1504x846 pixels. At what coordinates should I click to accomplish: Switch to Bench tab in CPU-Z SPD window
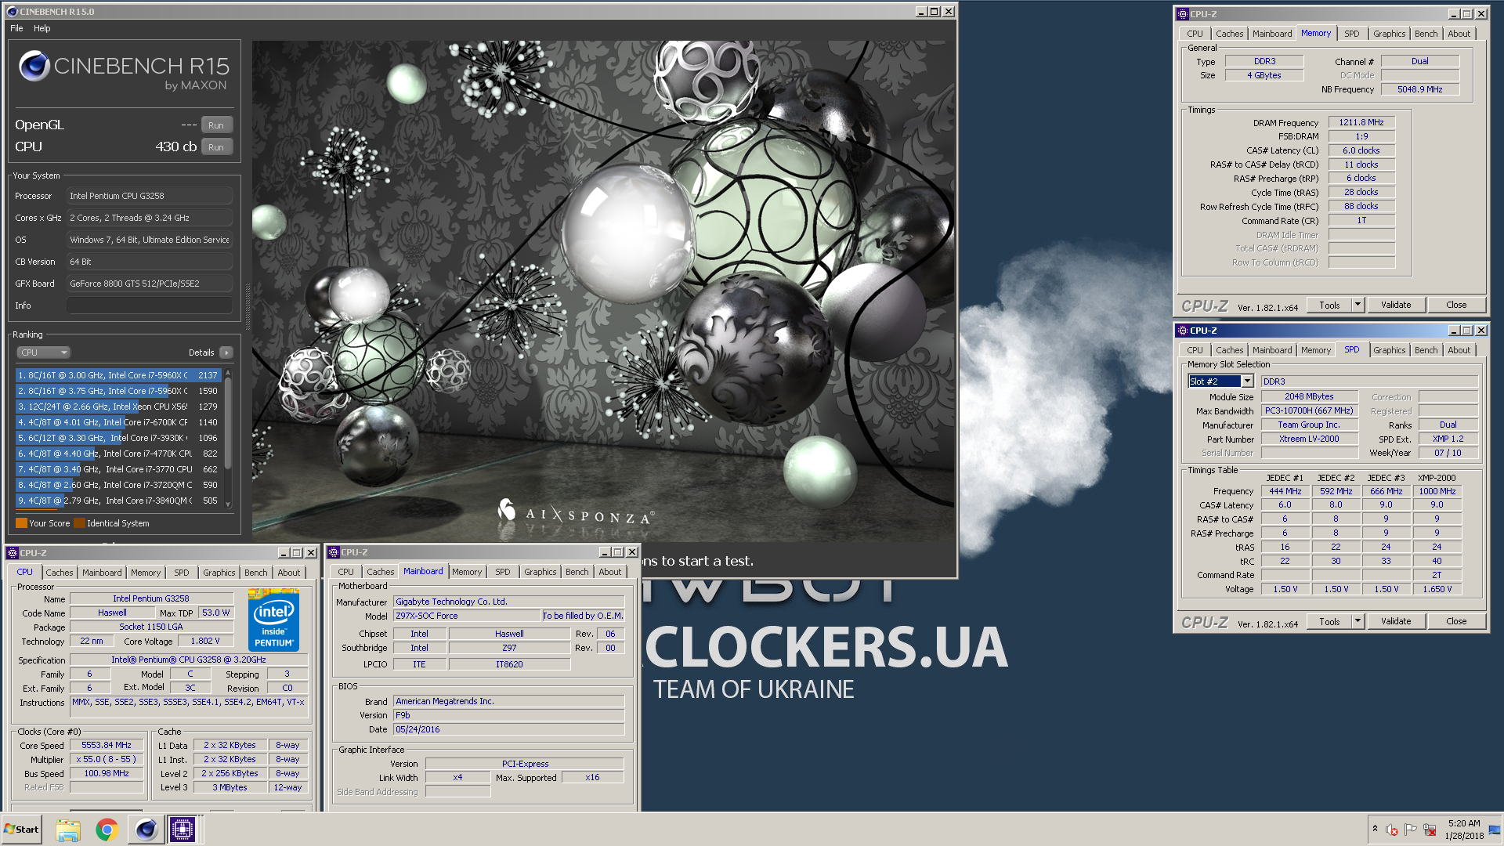click(x=1426, y=350)
